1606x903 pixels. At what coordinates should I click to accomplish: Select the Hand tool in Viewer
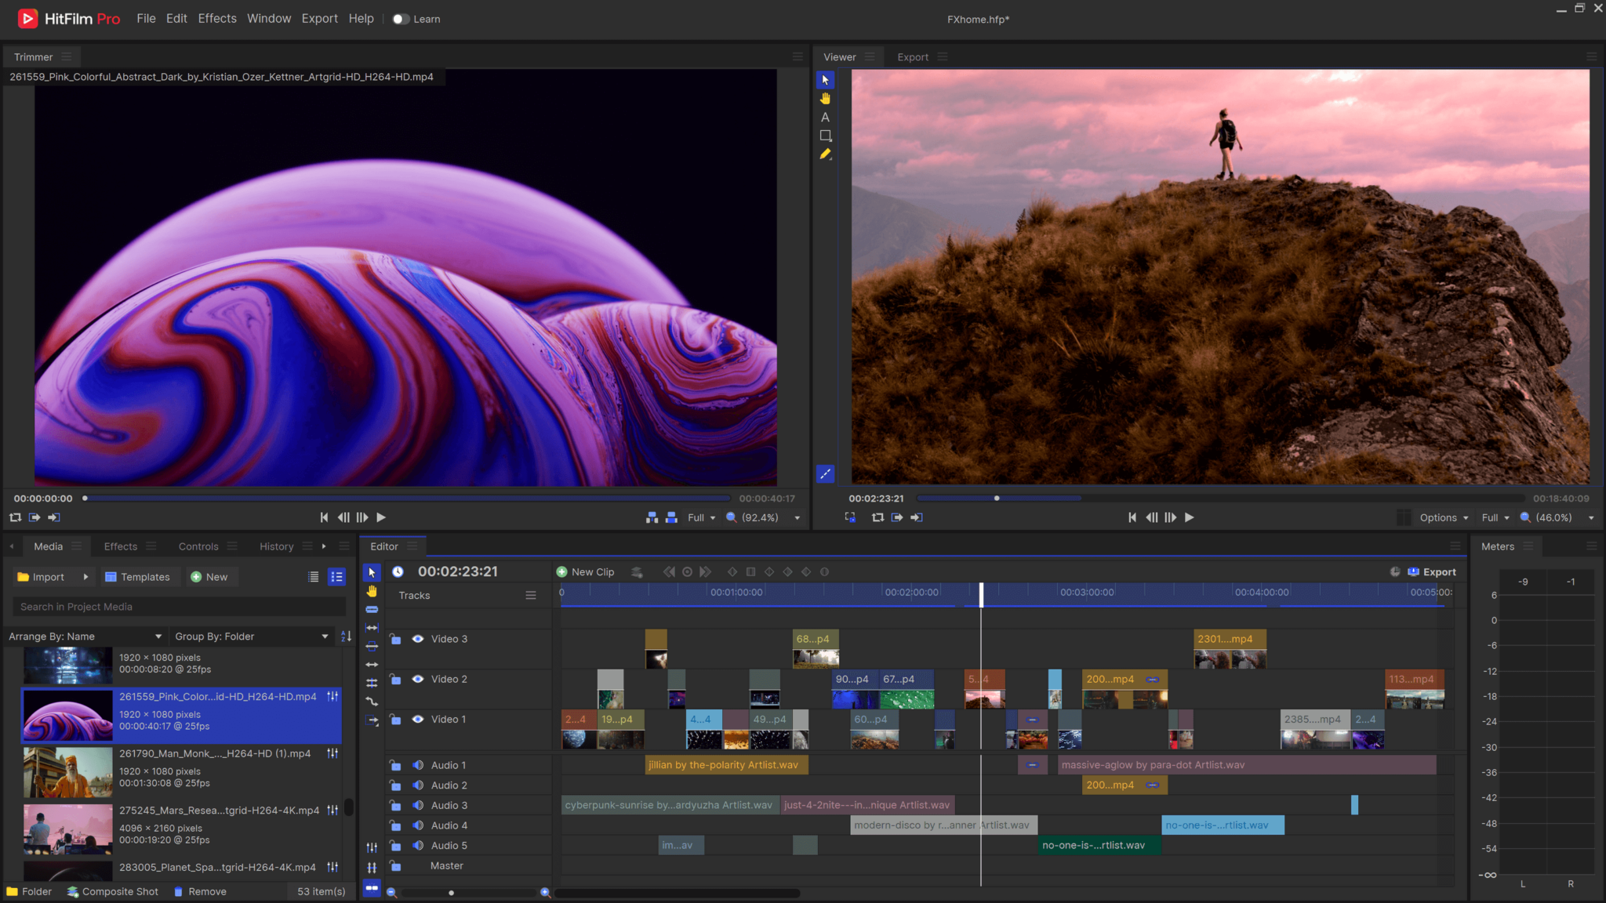(x=825, y=99)
